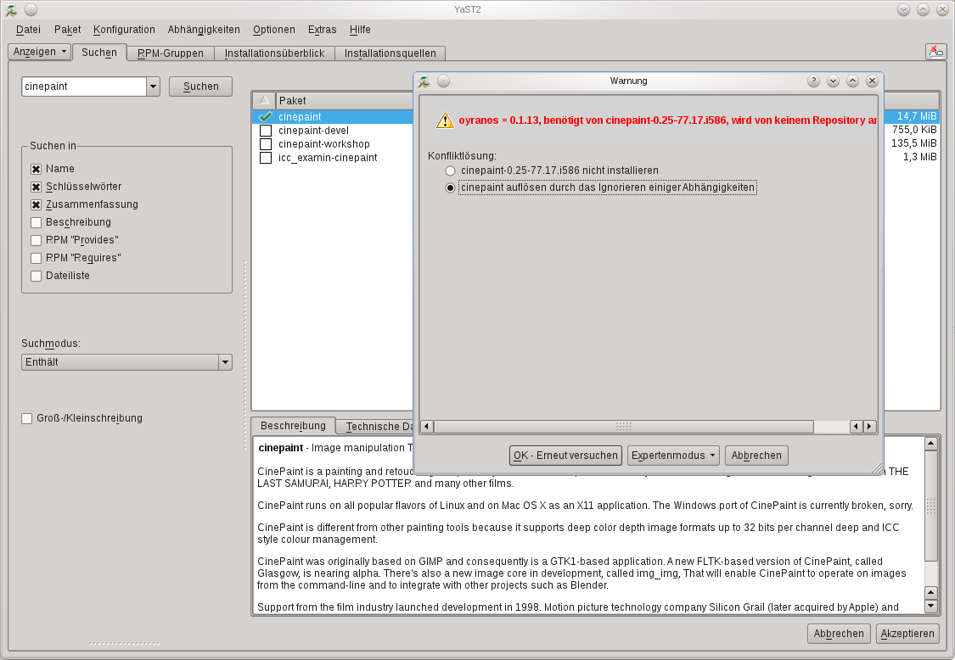955x660 pixels.
Task: Check the cinepaint-devel package box
Action: (x=266, y=131)
